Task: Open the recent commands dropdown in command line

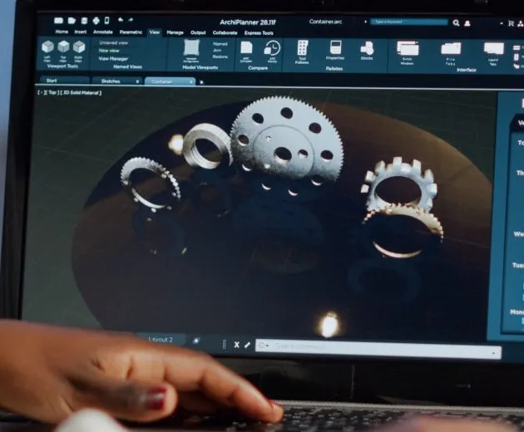Action: [264, 346]
